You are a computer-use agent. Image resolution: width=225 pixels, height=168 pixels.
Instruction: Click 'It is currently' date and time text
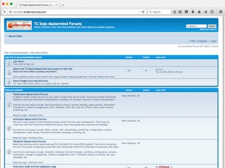(198, 46)
